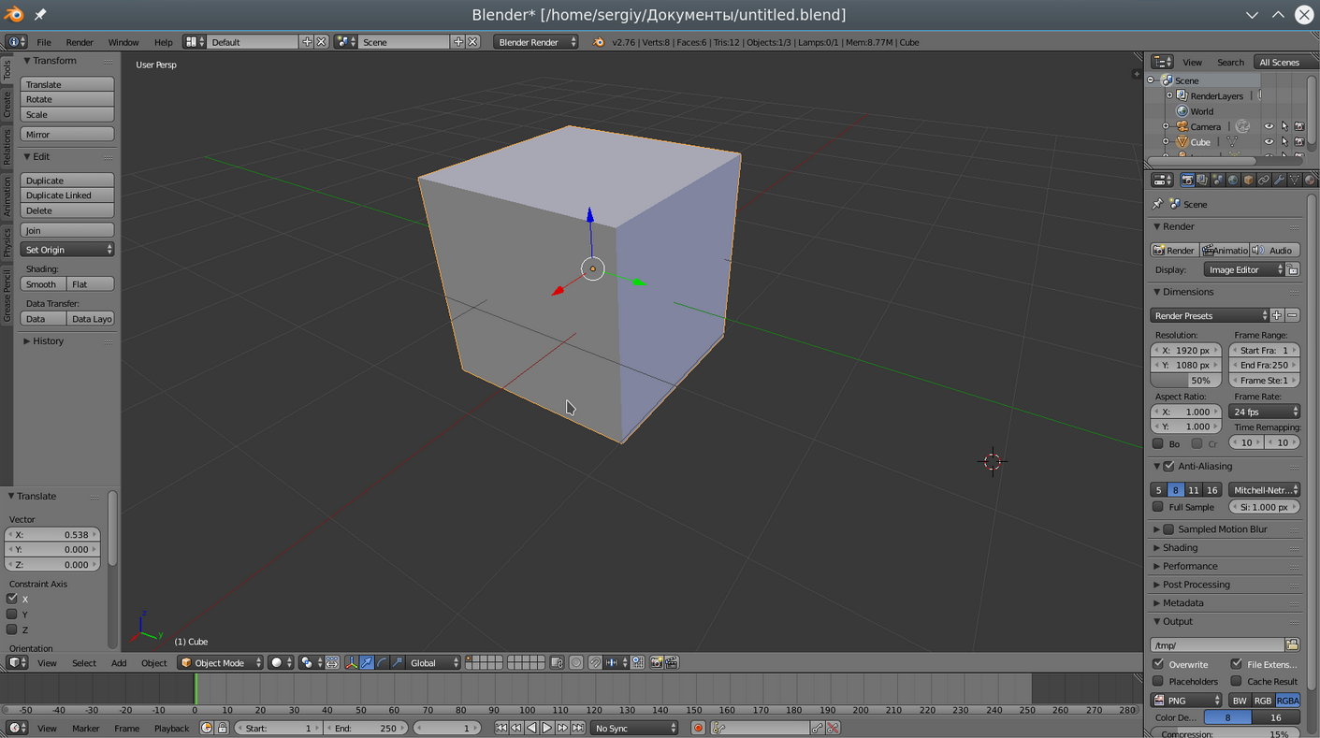
Task: Toggle the 3D manipulator axis icon
Action: [x=351, y=663]
